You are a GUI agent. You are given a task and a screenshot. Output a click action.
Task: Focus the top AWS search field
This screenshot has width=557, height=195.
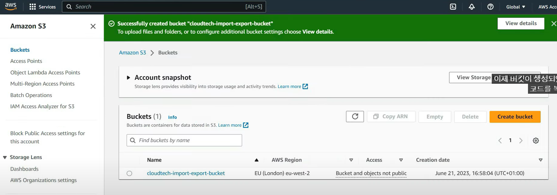[x=164, y=7]
